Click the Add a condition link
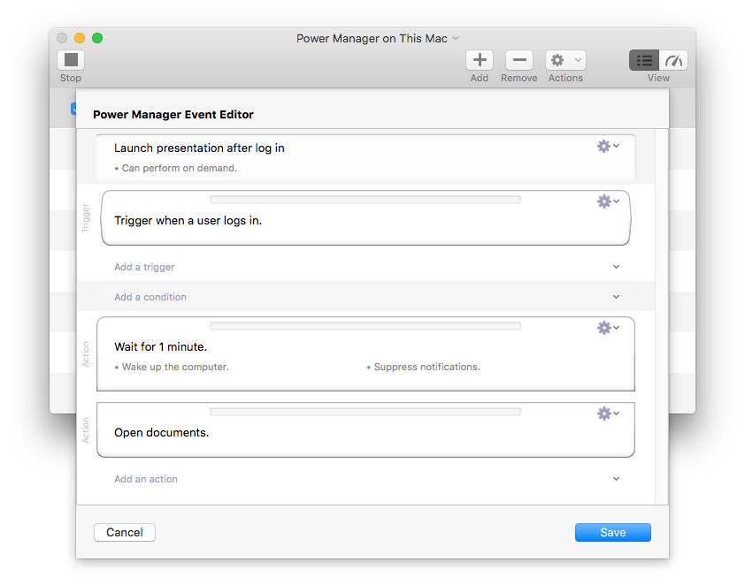 (x=150, y=297)
